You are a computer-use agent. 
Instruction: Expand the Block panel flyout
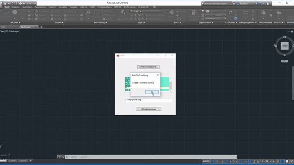(177, 22)
